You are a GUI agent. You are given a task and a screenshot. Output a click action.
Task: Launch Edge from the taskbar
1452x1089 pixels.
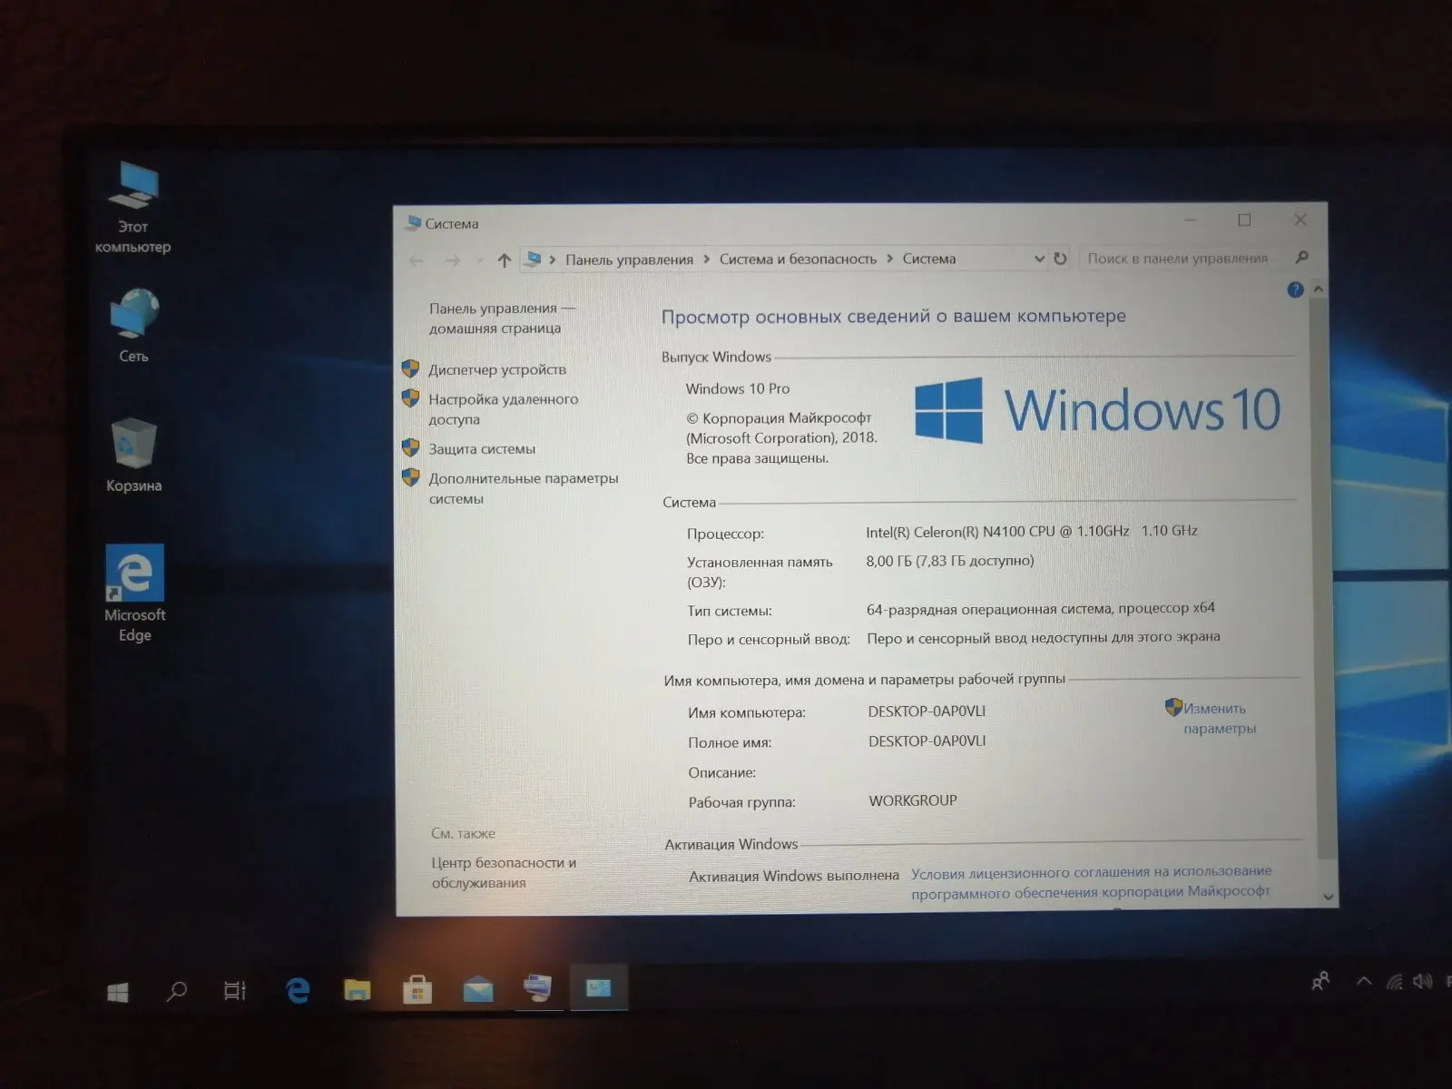[298, 990]
